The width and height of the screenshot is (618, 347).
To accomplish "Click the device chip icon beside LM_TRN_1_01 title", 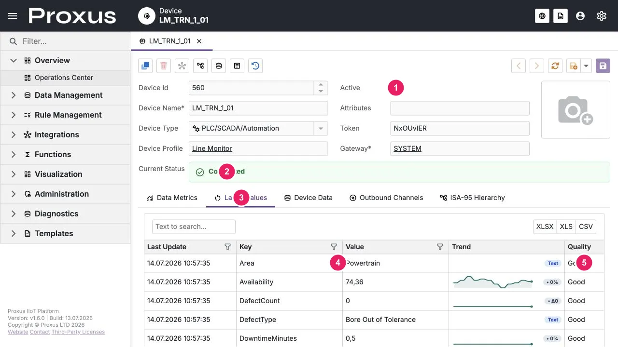I will click(147, 16).
